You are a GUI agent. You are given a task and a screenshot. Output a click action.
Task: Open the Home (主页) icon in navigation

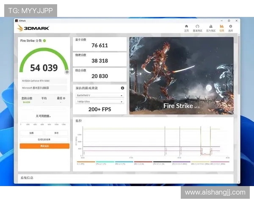coord(186,27)
